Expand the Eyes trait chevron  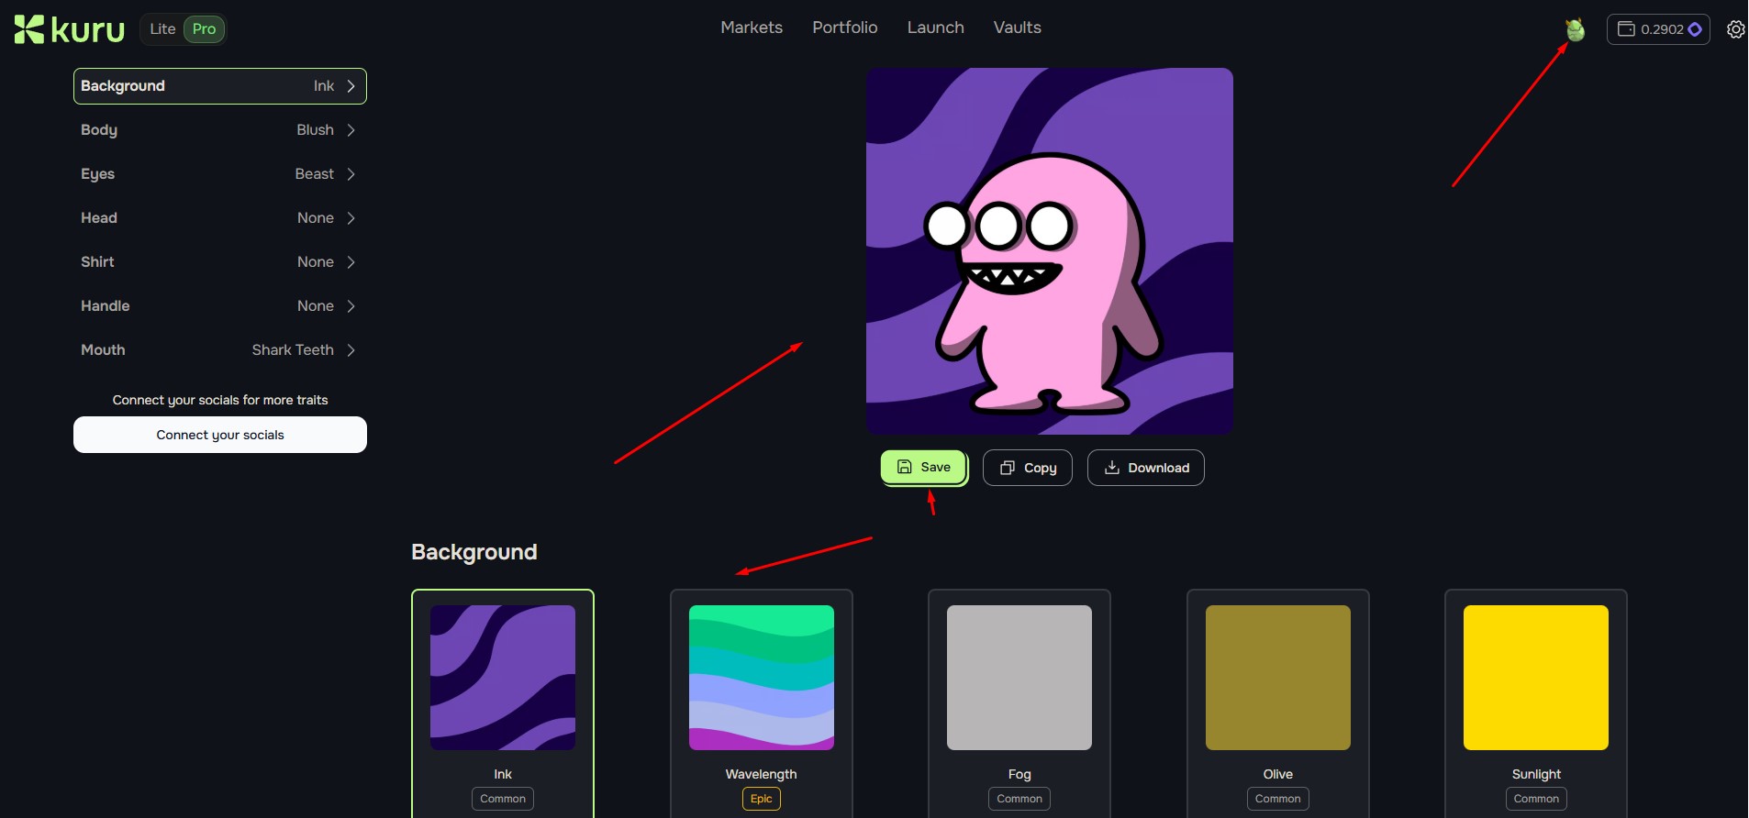coord(351,174)
